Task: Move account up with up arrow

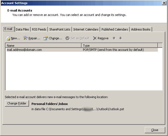Action: (114, 38)
